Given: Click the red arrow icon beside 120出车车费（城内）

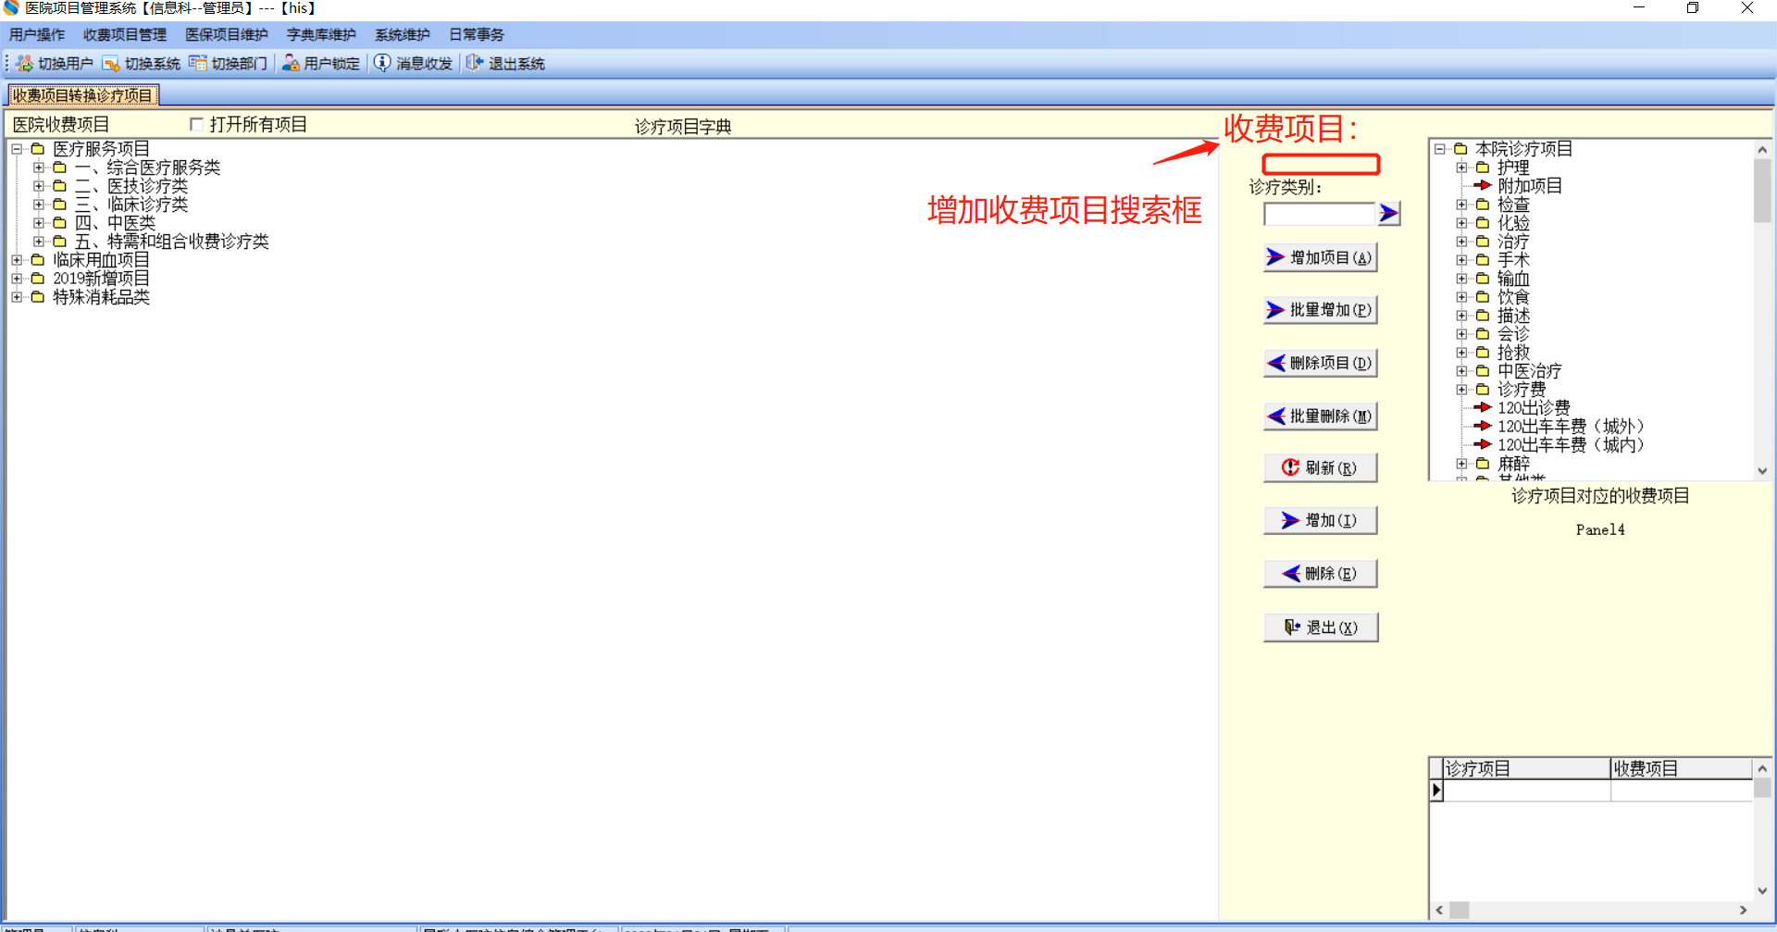Looking at the screenshot, I should click(x=1483, y=445).
